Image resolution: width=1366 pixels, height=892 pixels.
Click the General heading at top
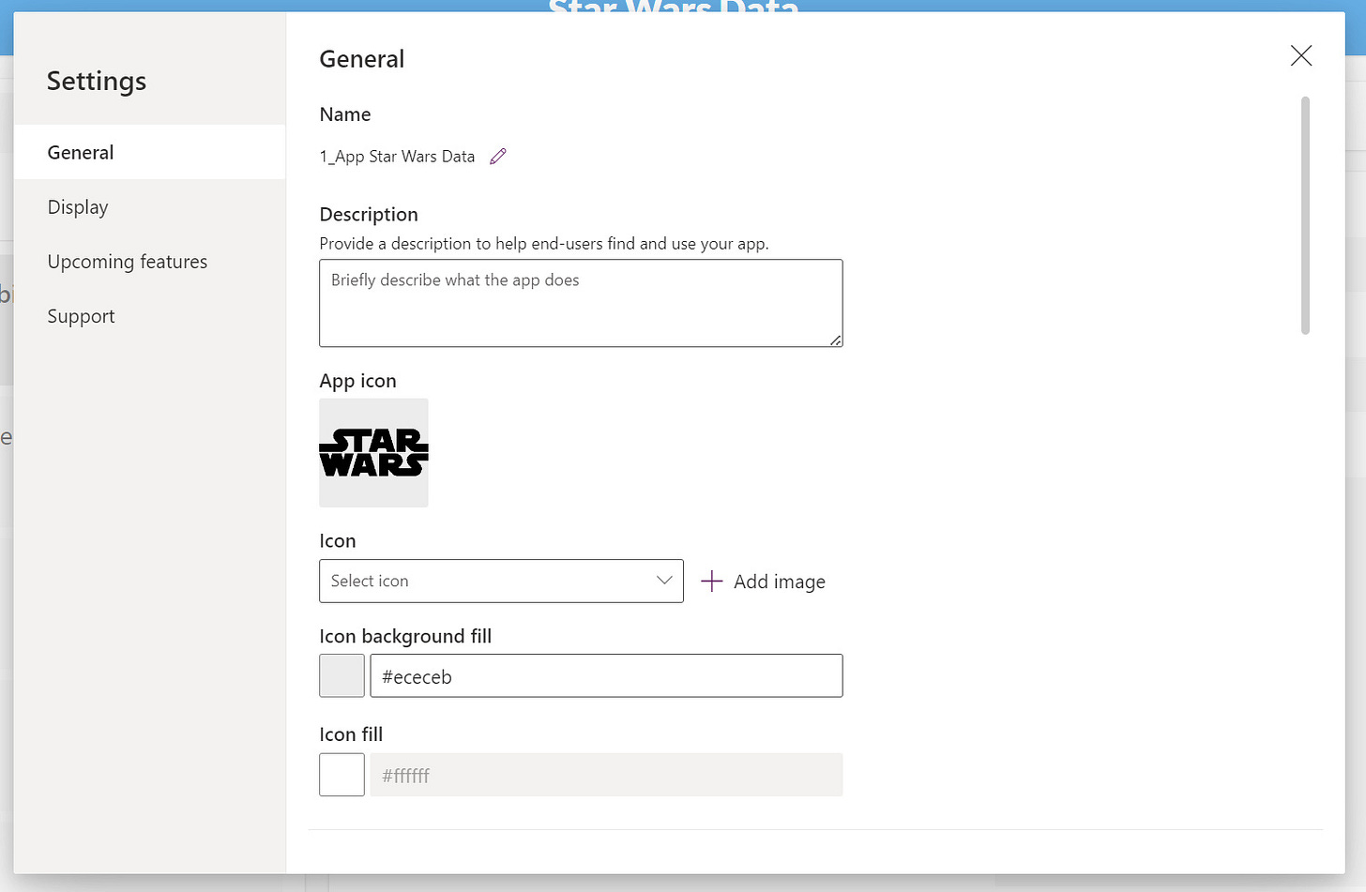362,59
